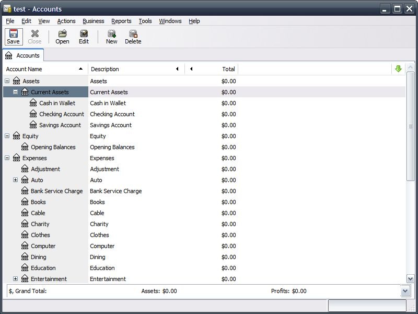Open the summary bar dropdown arrow

[405, 291]
